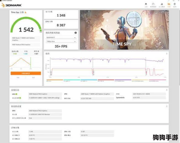Open the settings used three-dot menu
Screen dimensions: 180x143
[x=167, y=106]
